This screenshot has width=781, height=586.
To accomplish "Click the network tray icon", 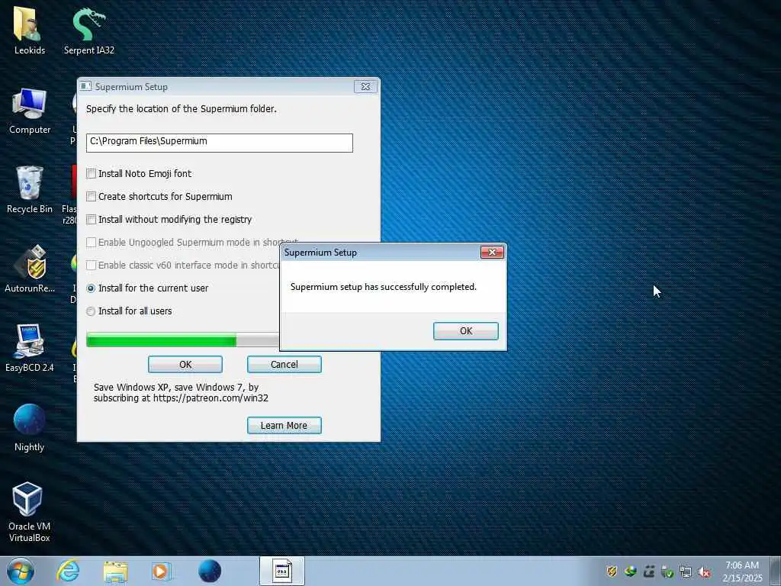I will tap(686, 572).
